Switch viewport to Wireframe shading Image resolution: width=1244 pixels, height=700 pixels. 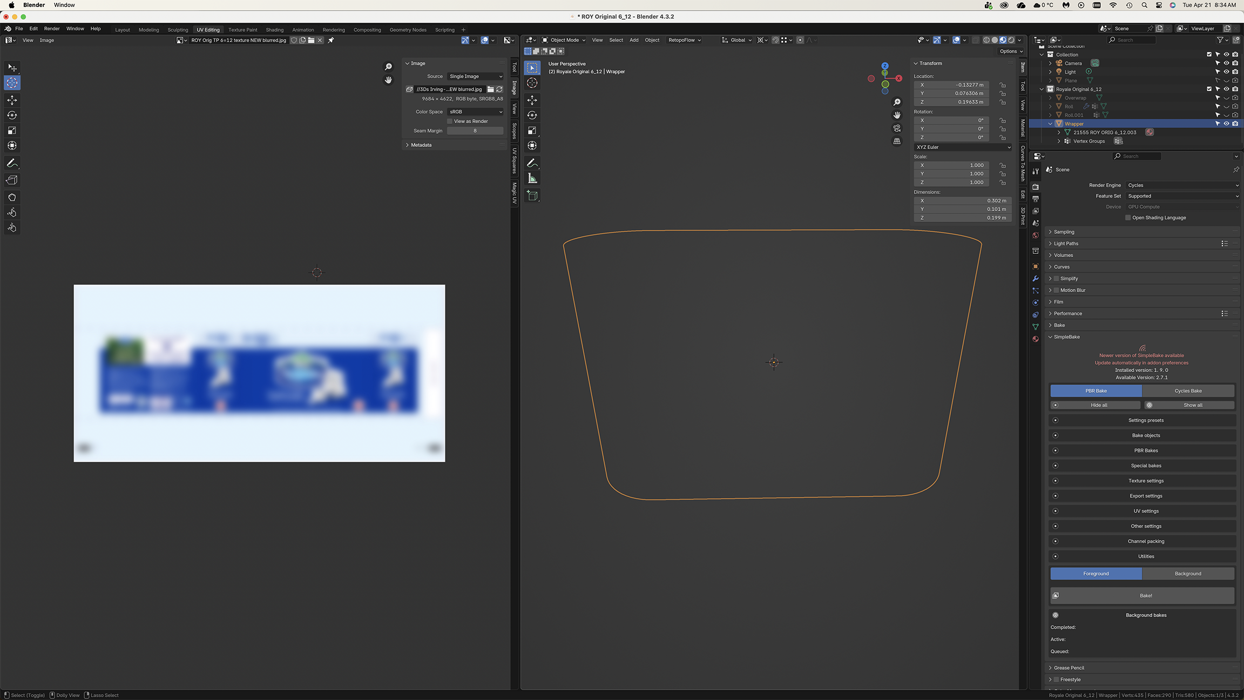click(986, 40)
